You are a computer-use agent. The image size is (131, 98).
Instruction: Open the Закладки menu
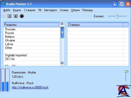tap(50, 10)
